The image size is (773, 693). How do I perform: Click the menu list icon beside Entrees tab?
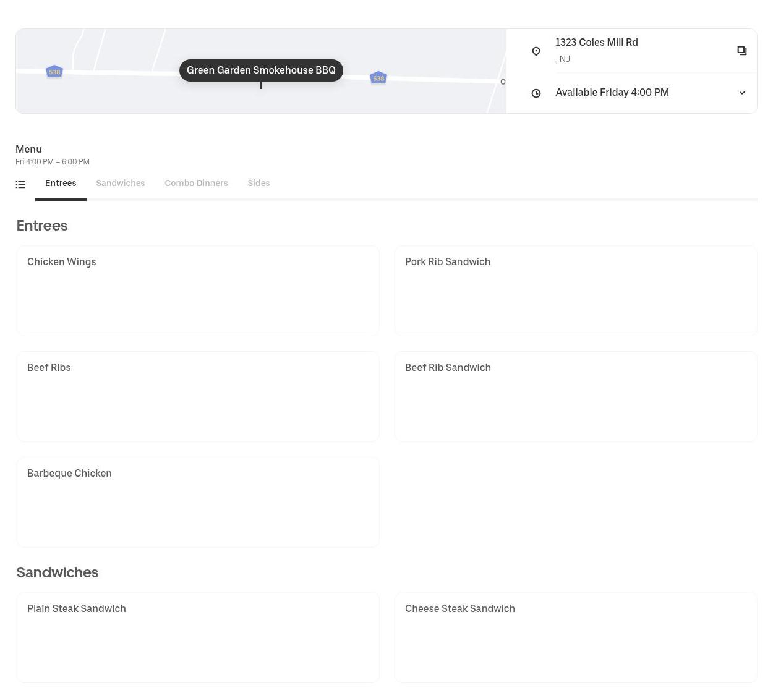coord(20,184)
